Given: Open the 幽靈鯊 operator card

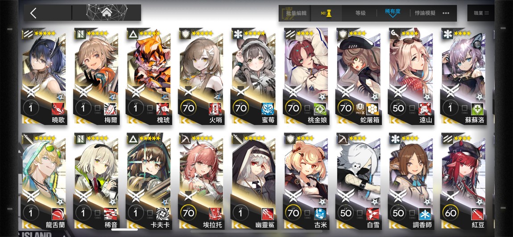Looking at the screenshot, I should tap(253, 181).
